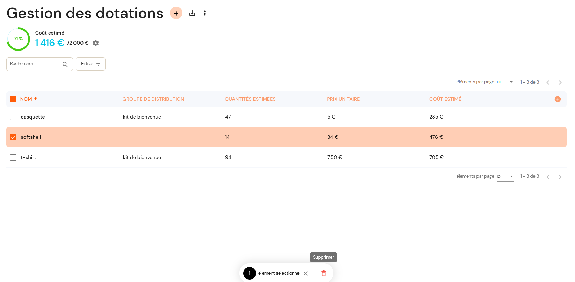Go to previous page in top paginator
Viewport: 575px width, 282px height.
(x=548, y=83)
